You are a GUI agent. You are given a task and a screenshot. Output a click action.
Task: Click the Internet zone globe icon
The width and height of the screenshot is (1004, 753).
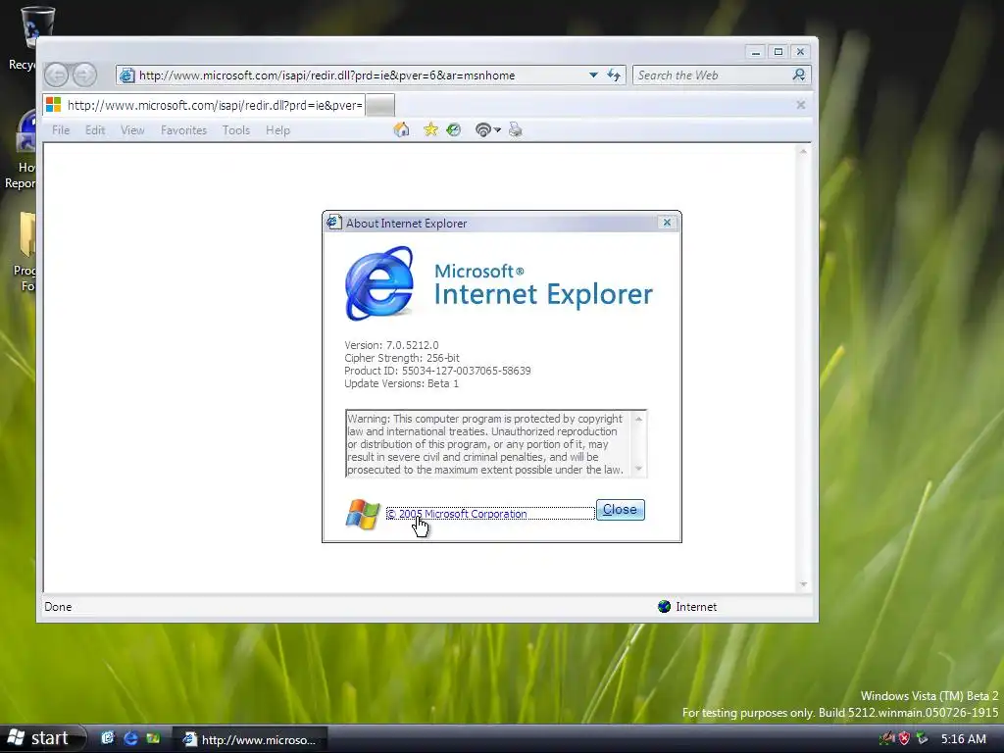pos(664,606)
